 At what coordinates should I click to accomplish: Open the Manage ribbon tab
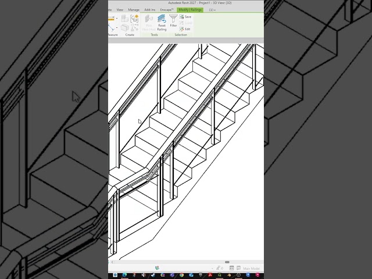pyautogui.click(x=134, y=10)
